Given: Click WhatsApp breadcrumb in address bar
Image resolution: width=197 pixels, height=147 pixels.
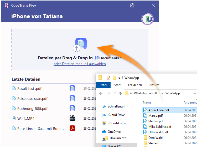Looking at the screenshot, I should tap(173, 93).
